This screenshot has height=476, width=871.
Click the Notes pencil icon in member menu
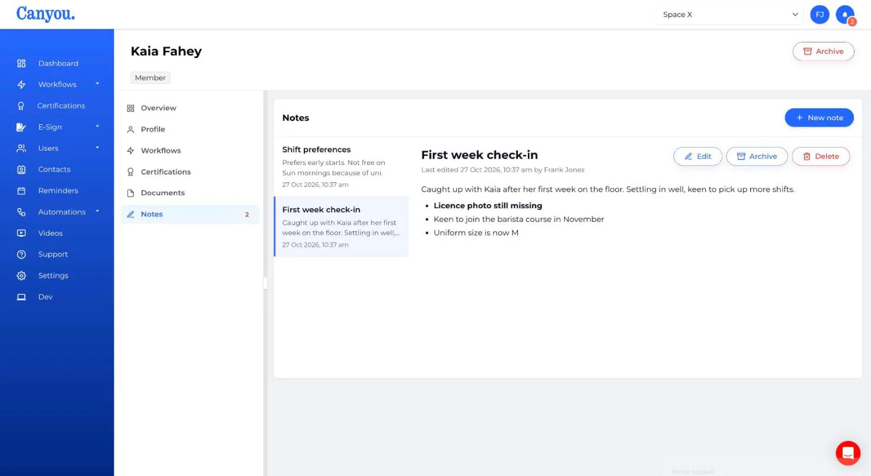131,214
